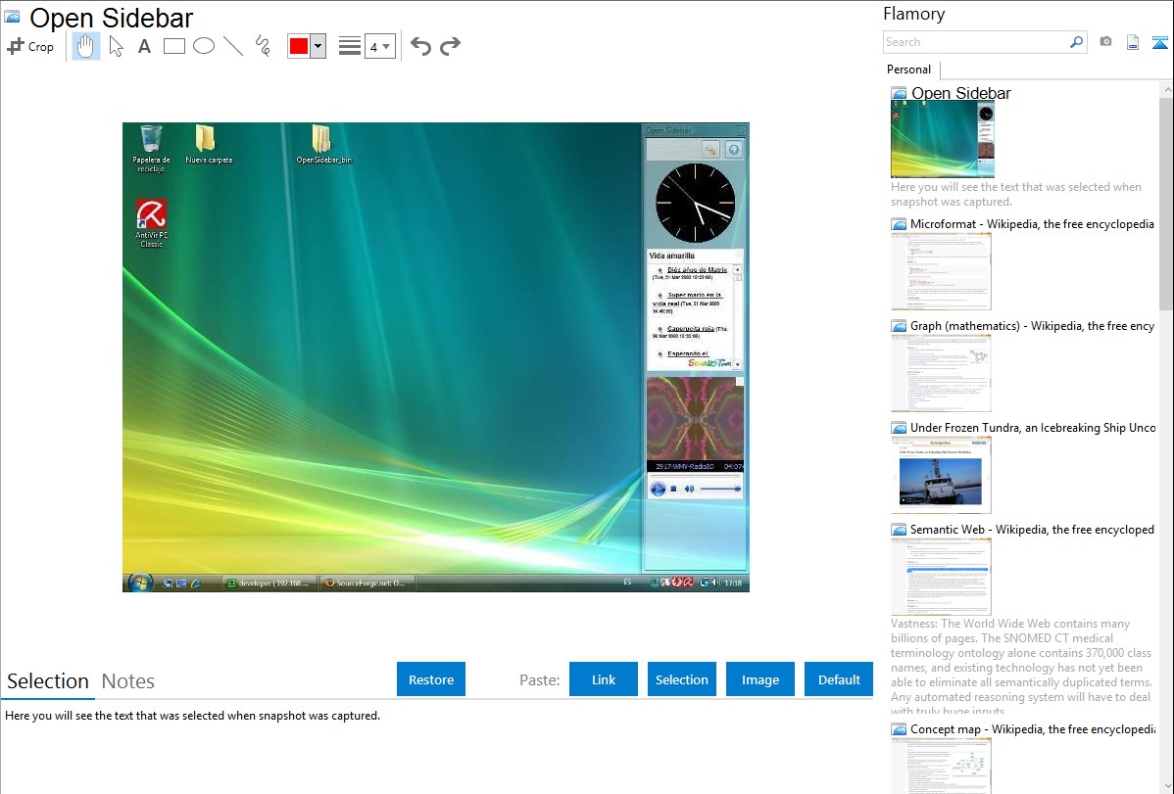1174x794 pixels.
Task: Undo the last annotation
Action: pos(420,46)
